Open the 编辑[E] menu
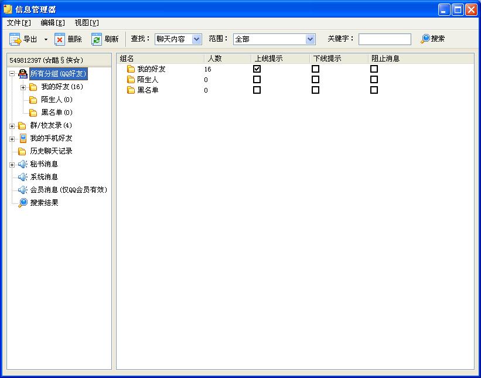 point(53,23)
